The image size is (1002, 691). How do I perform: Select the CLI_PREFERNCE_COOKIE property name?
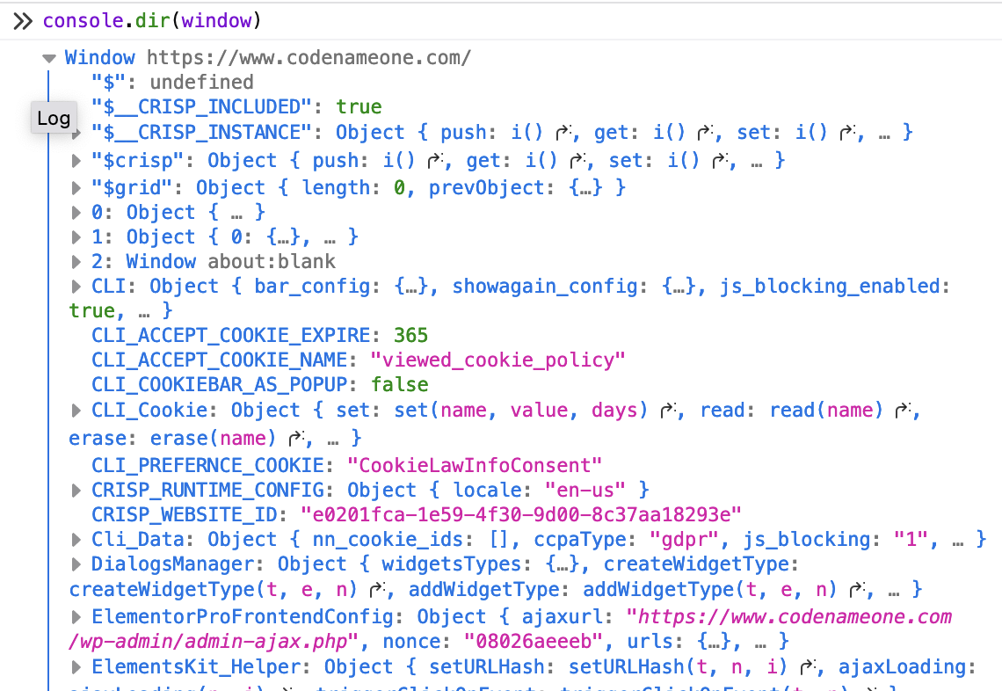(207, 465)
